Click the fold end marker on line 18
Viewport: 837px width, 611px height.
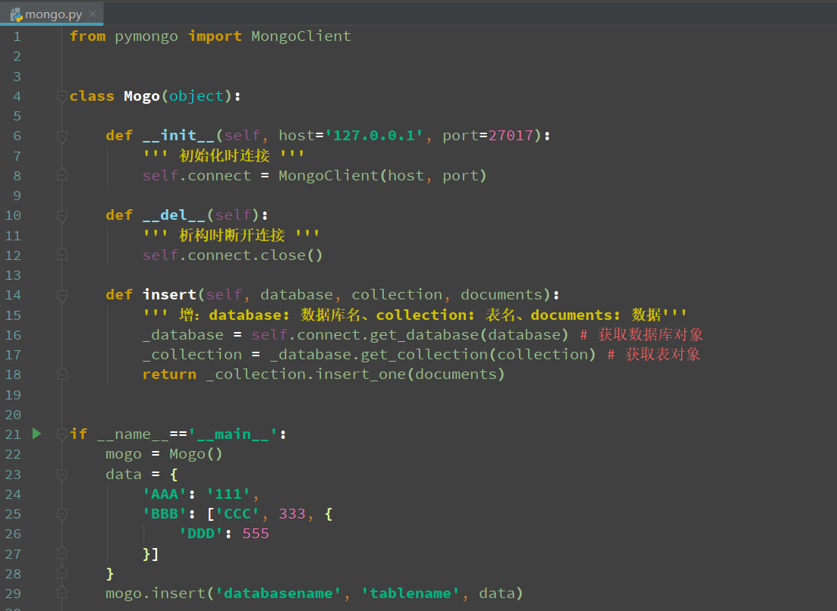62,374
